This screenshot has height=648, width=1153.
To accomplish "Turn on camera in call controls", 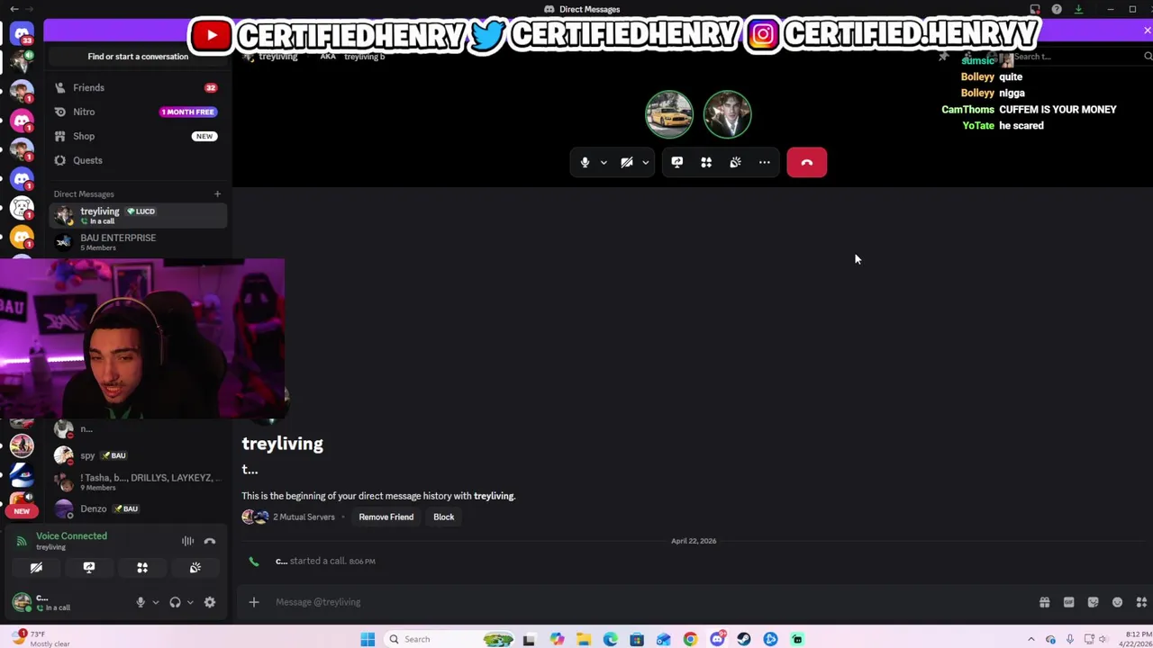I will coord(627,163).
